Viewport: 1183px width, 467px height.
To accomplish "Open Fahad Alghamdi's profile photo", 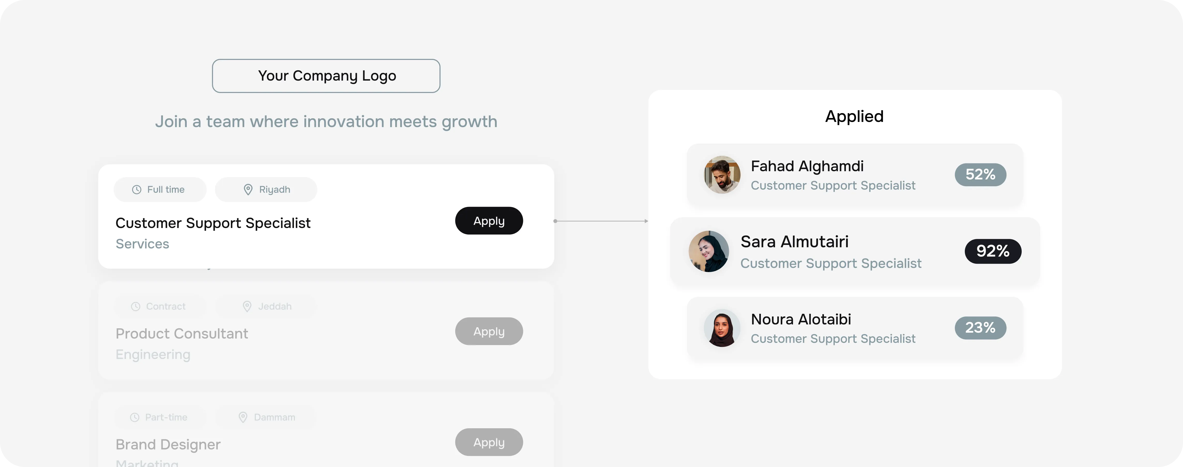I will pos(722,175).
